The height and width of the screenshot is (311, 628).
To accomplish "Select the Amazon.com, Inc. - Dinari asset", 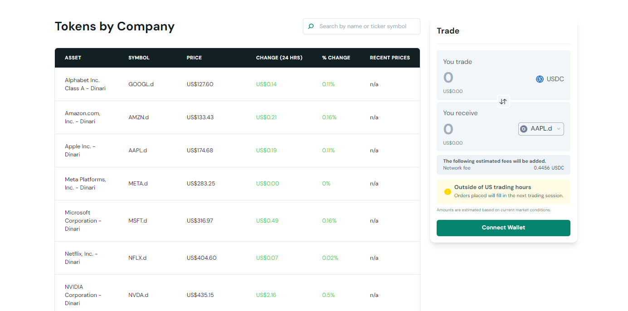I will [83, 117].
